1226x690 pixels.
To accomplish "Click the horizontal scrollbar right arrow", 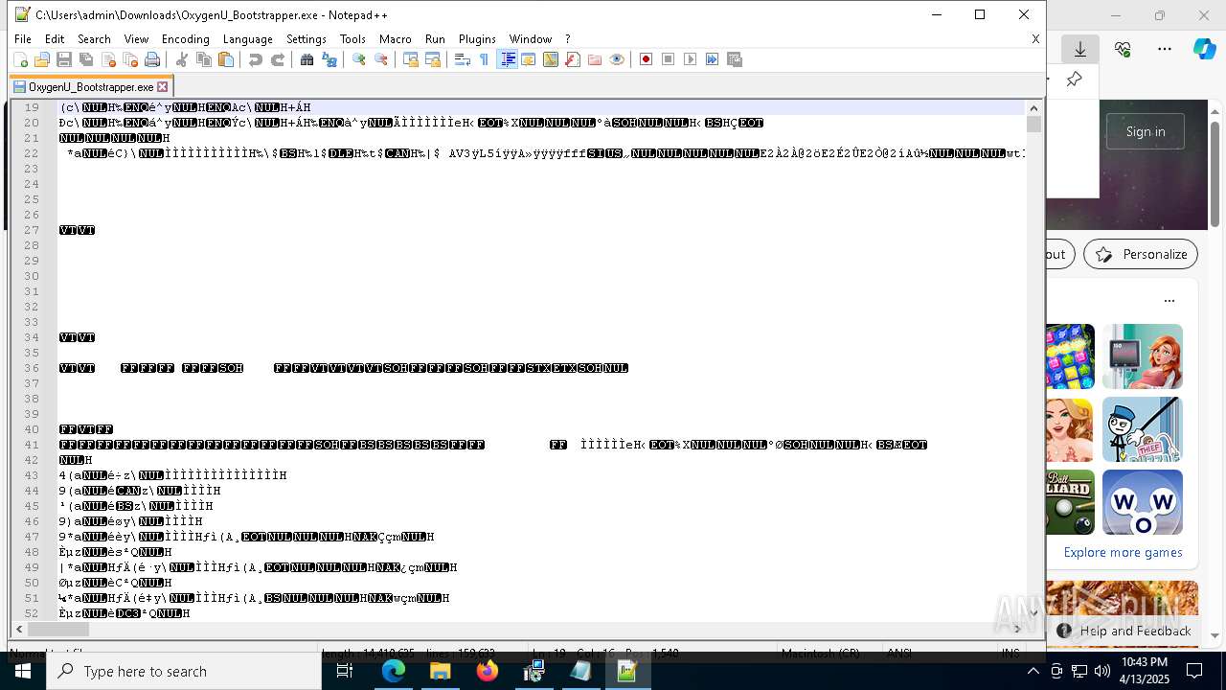I will click(x=1017, y=630).
